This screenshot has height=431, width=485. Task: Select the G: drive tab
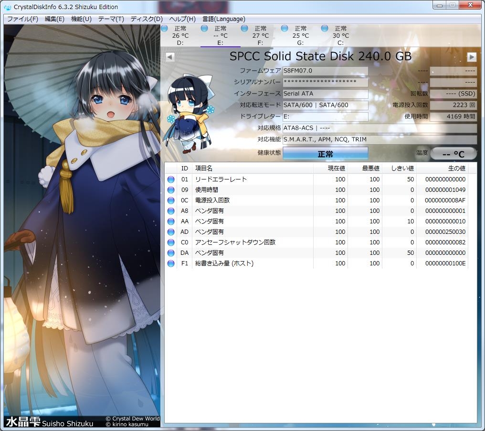(x=300, y=35)
